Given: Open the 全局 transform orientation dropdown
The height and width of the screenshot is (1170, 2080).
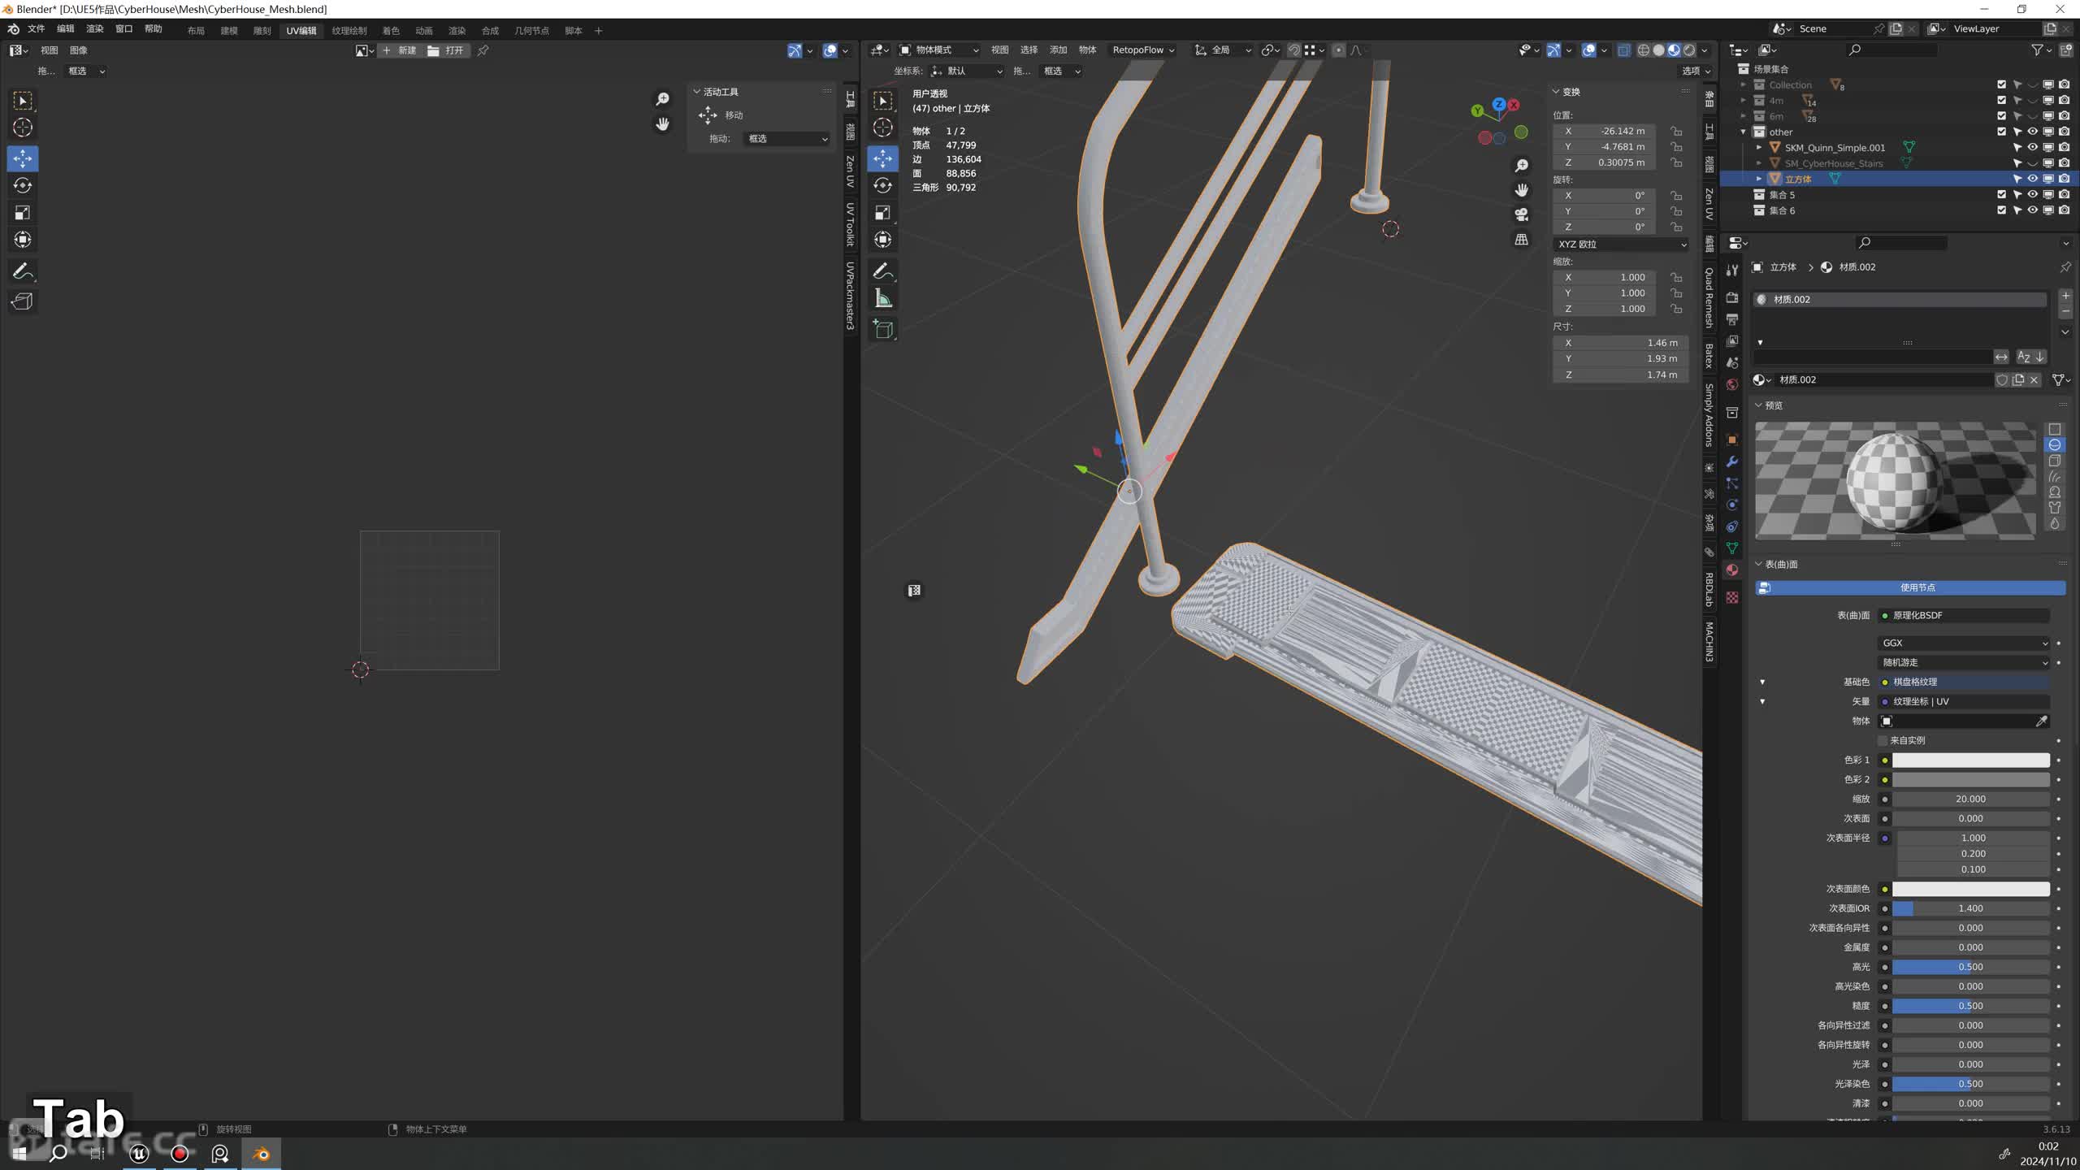Looking at the screenshot, I should [x=1223, y=50].
